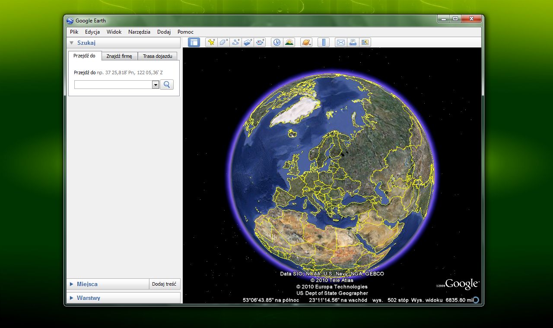553x328 pixels.
Task: Open the Pomoc menu
Action: pos(185,32)
